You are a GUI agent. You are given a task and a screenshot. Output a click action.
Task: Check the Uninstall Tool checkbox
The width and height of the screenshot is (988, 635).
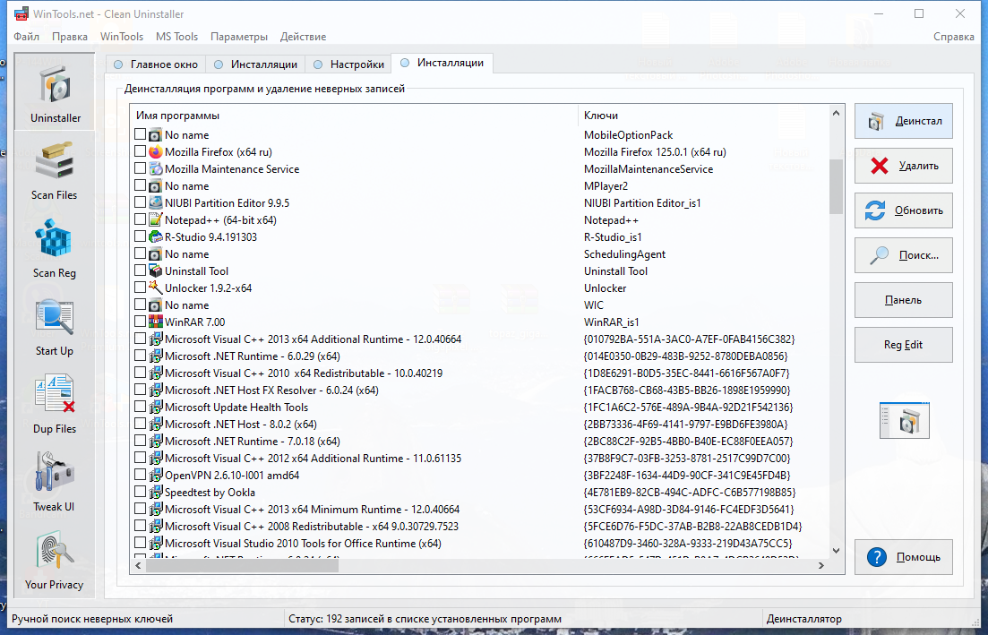(140, 270)
